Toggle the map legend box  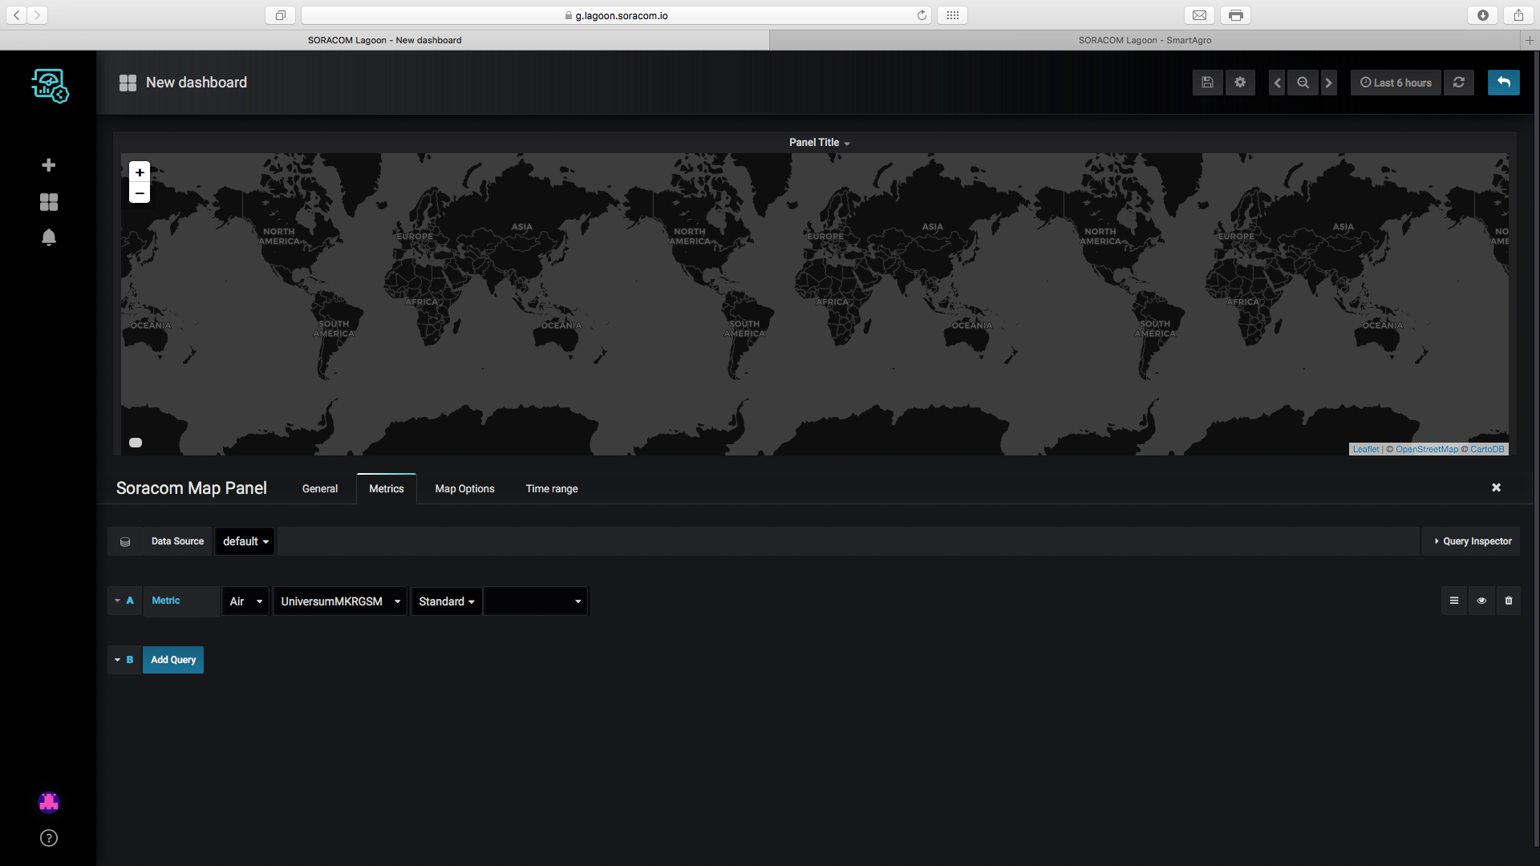click(x=136, y=443)
